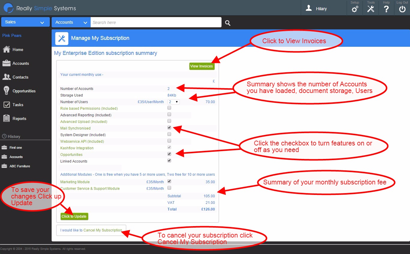Image resolution: width=410 pixels, height=254 pixels.
Task: Click the Log Out power icon
Action: [402, 9]
